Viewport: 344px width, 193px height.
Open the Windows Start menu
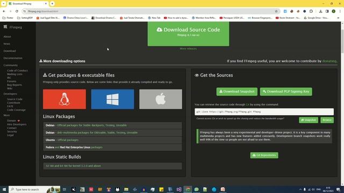click(x=4, y=189)
